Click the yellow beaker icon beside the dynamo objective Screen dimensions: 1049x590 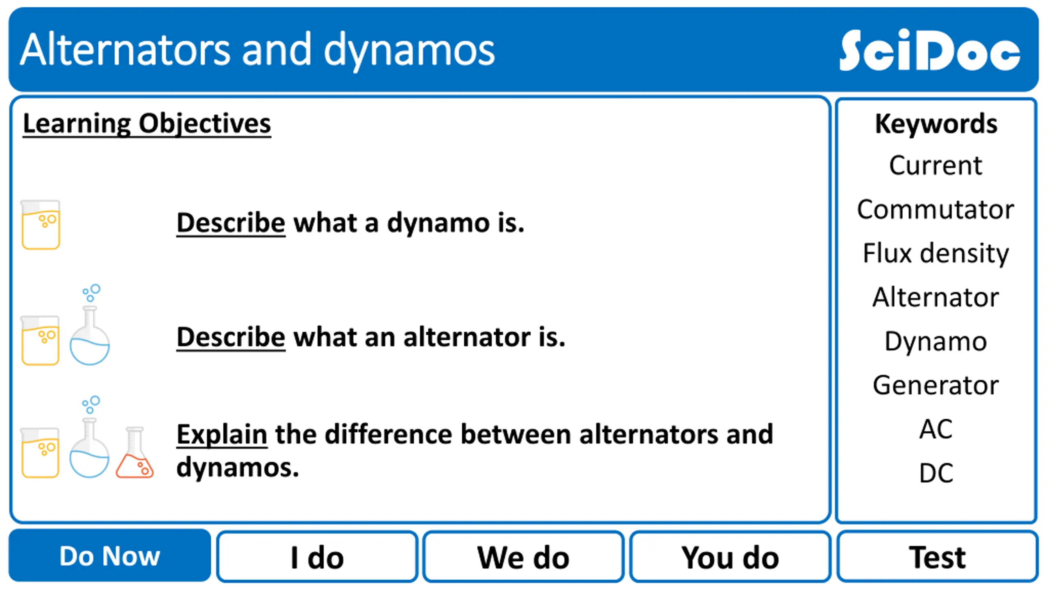41,225
